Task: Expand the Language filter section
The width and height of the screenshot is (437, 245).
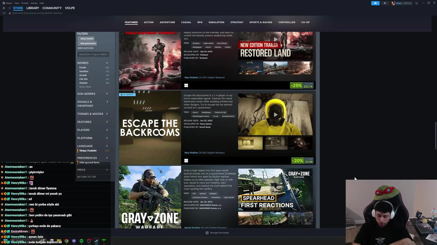Action: point(93,146)
